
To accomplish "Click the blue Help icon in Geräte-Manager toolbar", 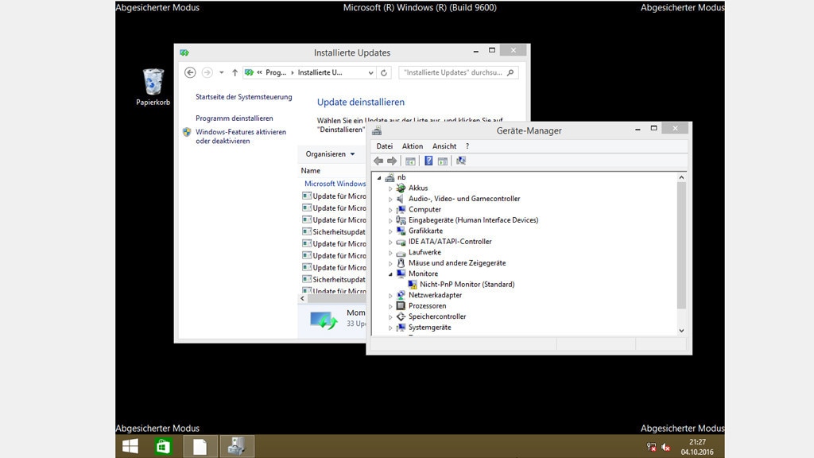I will (x=428, y=161).
